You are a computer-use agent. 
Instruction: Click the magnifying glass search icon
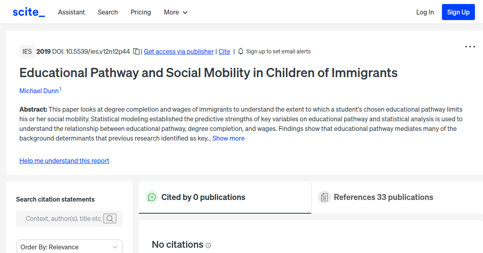tap(110, 218)
